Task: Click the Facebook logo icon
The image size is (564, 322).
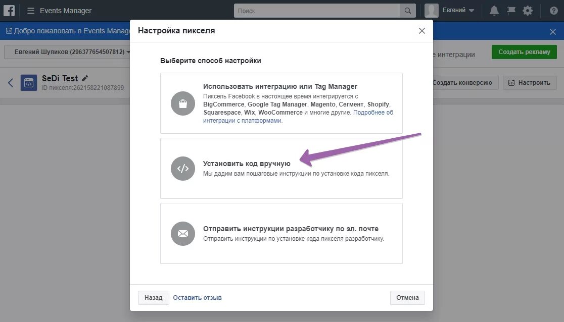Action: coord(9,11)
